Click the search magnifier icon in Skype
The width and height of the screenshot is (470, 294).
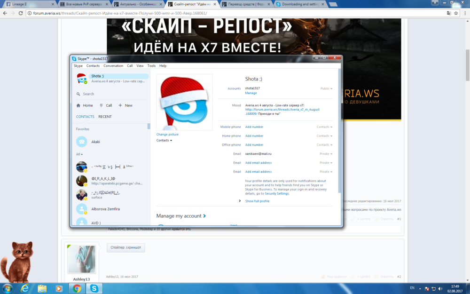click(78, 94)
